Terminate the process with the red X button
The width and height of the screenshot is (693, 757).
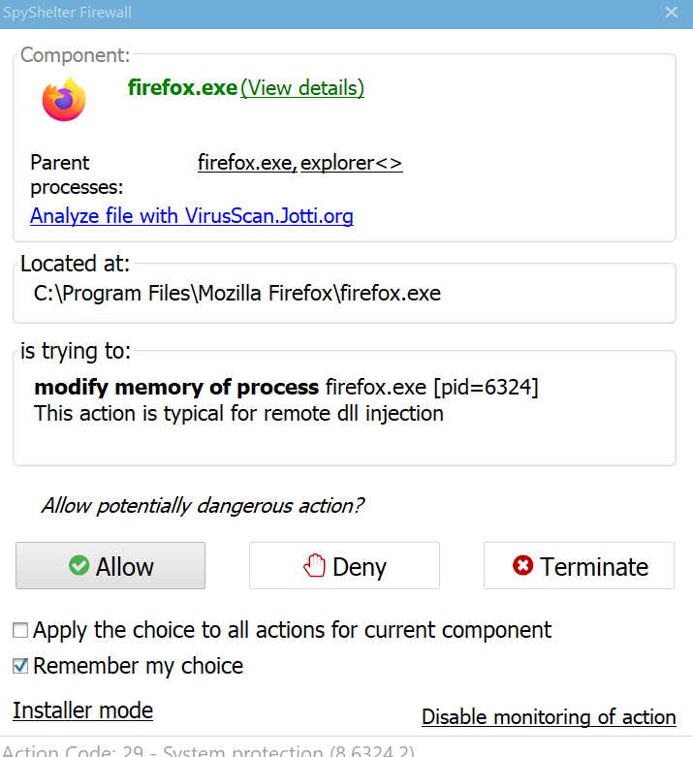[x=579, y=566]
